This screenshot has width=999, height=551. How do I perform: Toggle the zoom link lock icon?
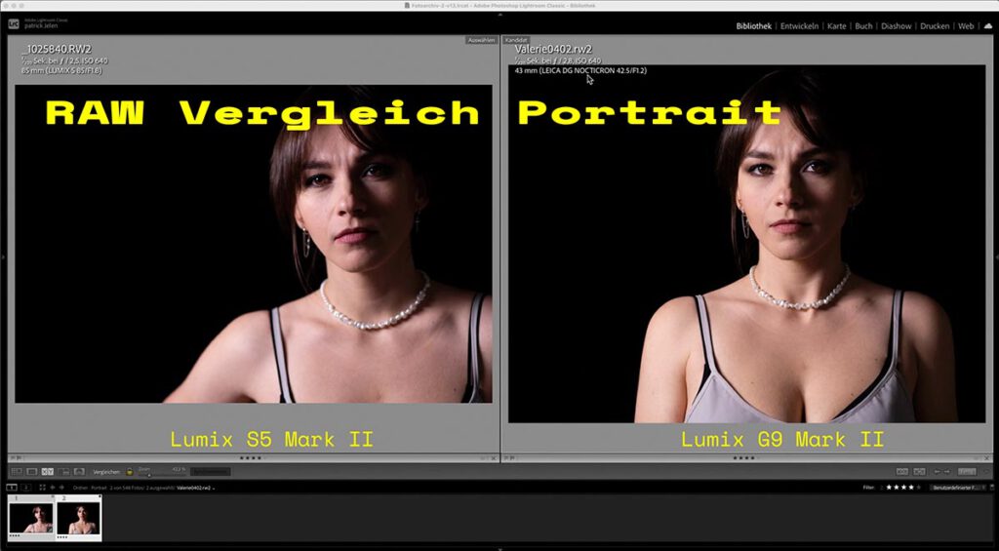130,472
